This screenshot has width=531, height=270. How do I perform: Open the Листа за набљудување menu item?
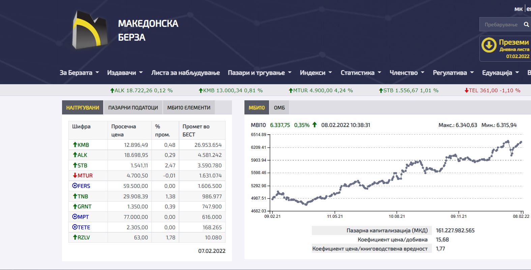click(x=185, y=73)
